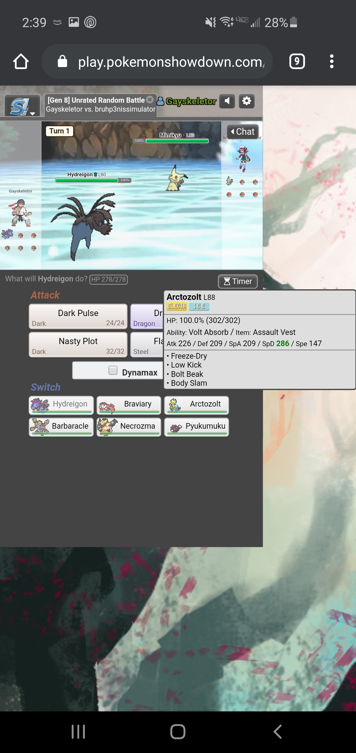Enable the Dynamax checkbox
The image size is (356, 753).
click(x=113, y=370)
